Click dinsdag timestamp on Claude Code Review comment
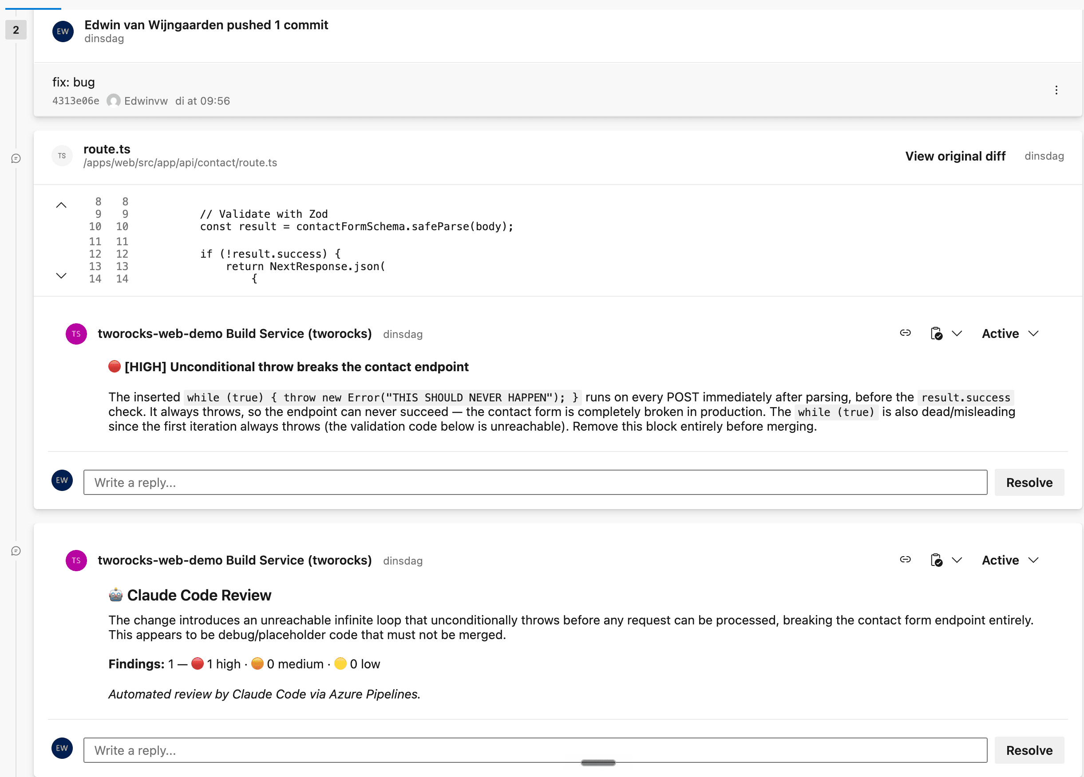Viewport: 1084px width, 777px height. pos(403,561)
